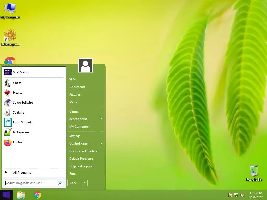Image resolution: width=267 pixels, height=200 pixels.
Task: Open Action Center flag tray icon
Action: point(230,195)
